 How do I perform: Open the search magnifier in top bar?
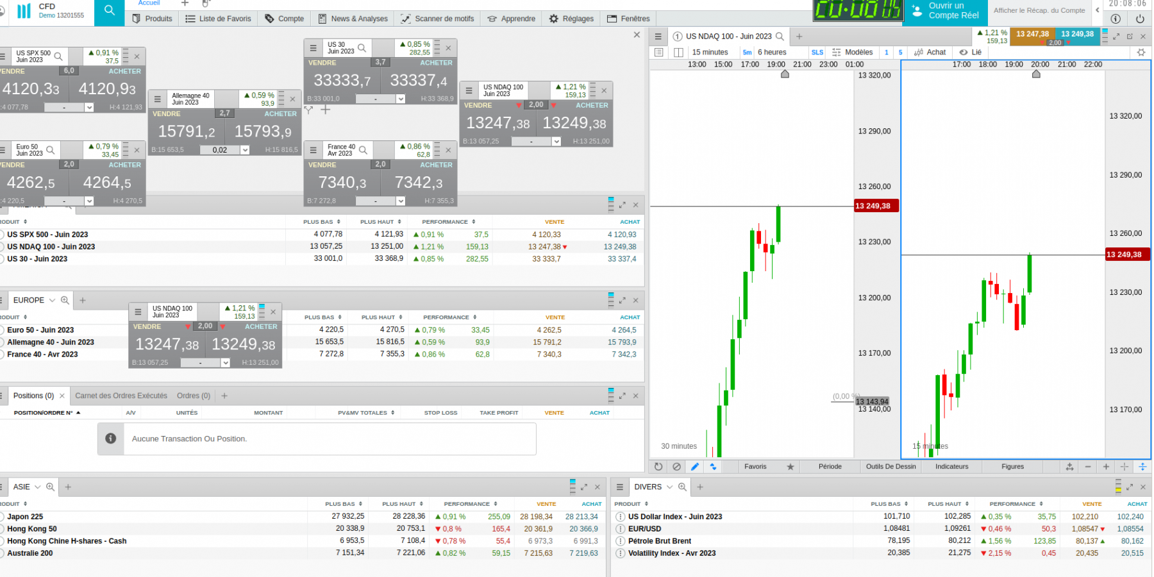pos(110,11)
